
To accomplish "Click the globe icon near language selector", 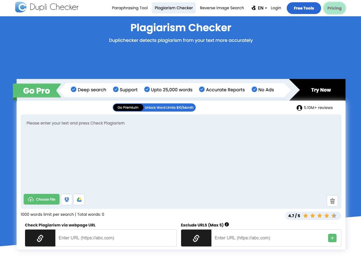I will (253, 8).
